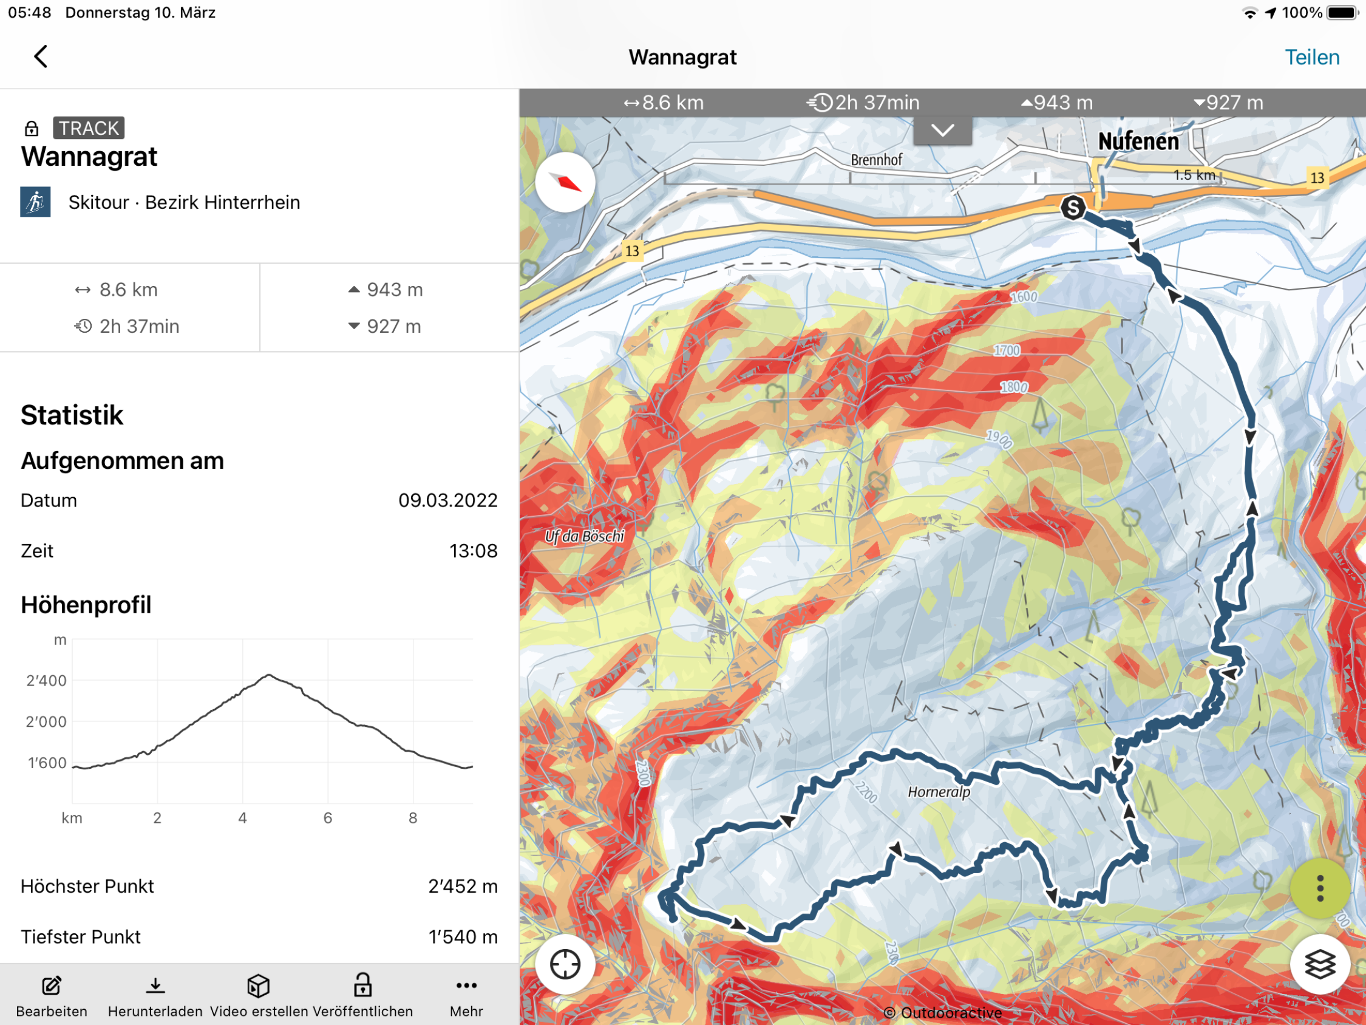This screenshot has height=1025, width=1366.
Task: Select the 2h 37min duration in left panel
Action: tap(127, 325)
